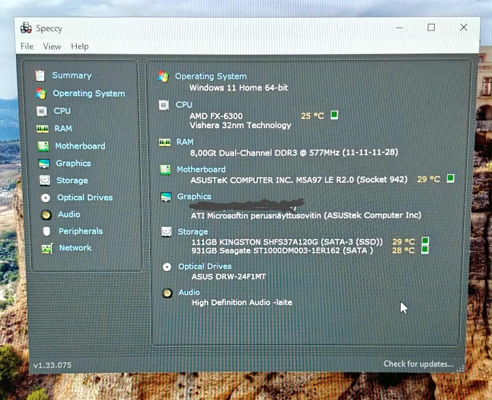Screen dimensions: 492x400
Task: Click the Storage hard drive icon in sidebar
Action: [x=45, y=180]
